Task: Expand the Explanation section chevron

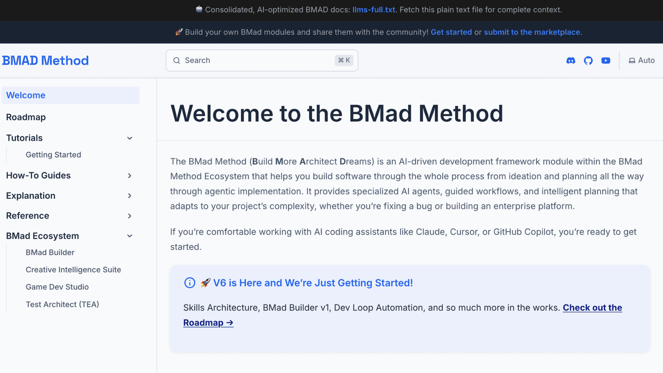Action: pyautogui.click(x=129, y=196)
